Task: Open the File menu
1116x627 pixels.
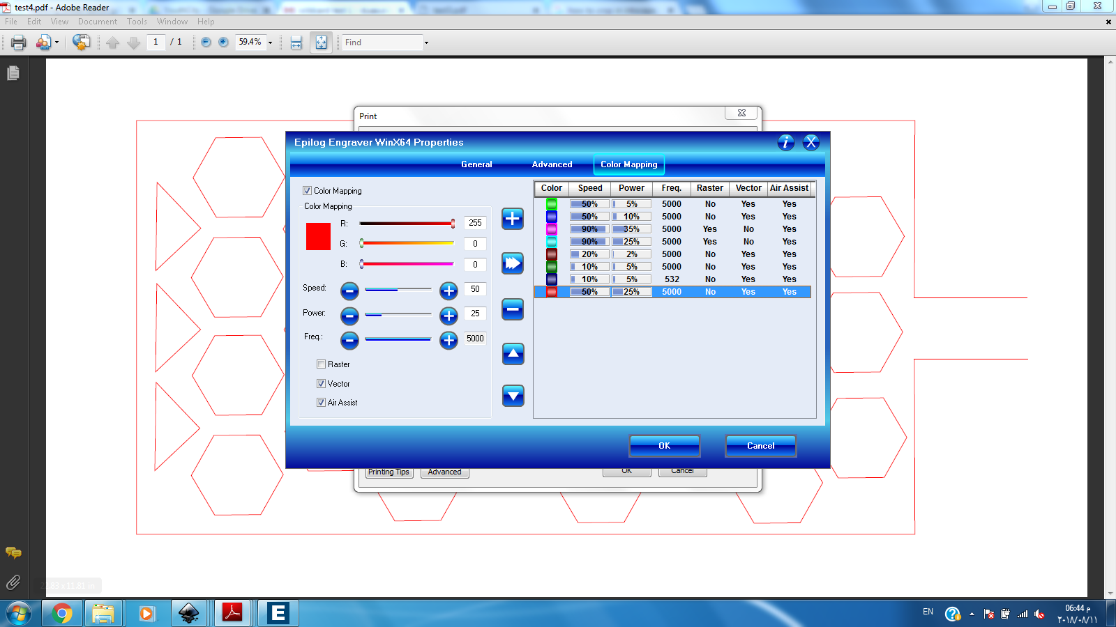Action: point(11,22)
